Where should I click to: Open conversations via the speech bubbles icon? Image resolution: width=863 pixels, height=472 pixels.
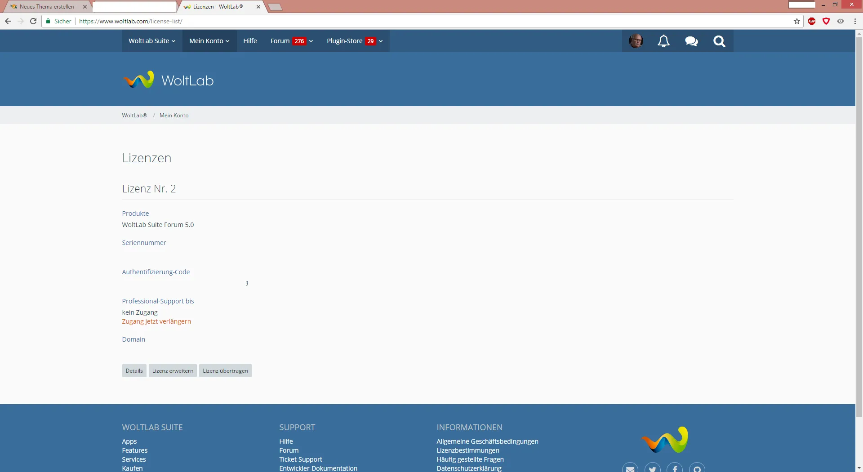tap(691, 41)
